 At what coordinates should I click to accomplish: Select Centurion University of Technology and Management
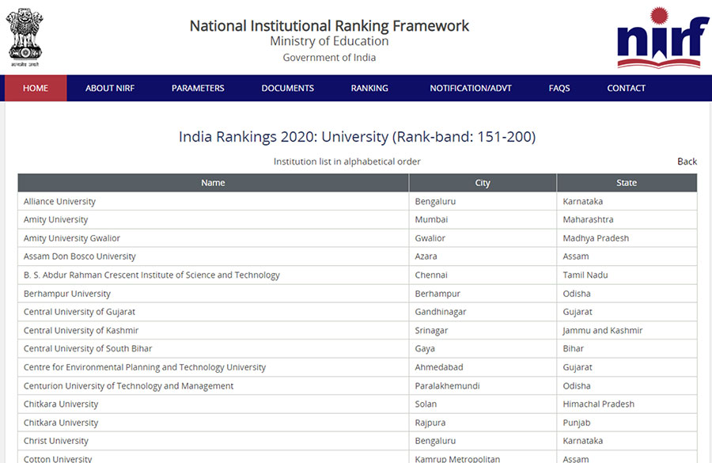[128, 385]
